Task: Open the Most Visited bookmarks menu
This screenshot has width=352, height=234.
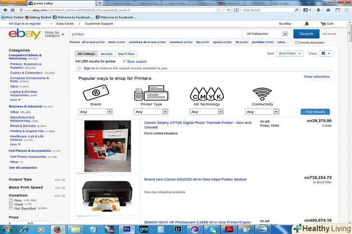Action: (x=12, y=17)
